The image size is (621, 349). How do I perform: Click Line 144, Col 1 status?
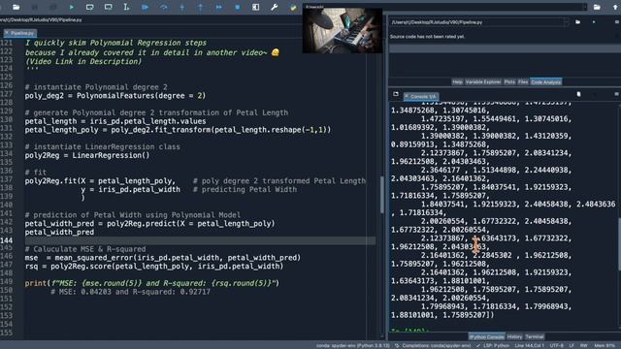(x=530, y=345)
